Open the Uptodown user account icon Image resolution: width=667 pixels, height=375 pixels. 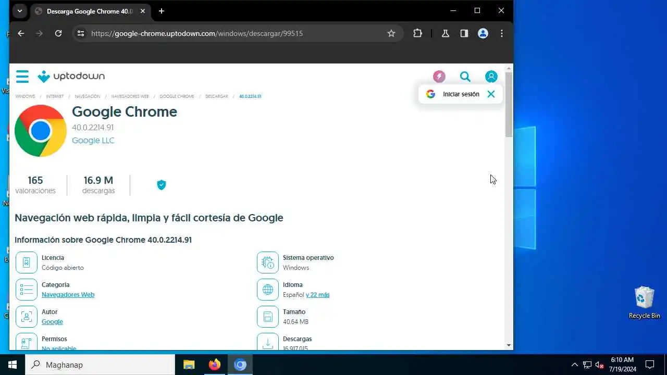click(491, 77)
